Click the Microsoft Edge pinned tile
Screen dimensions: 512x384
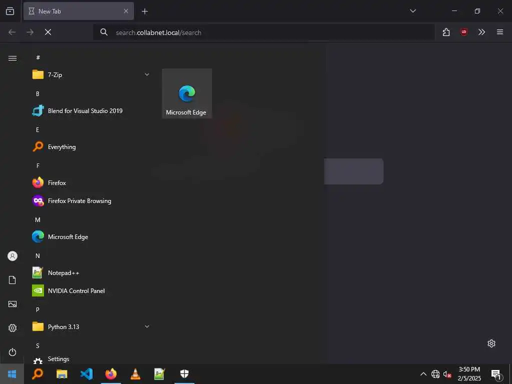click(x=187, y=93)
